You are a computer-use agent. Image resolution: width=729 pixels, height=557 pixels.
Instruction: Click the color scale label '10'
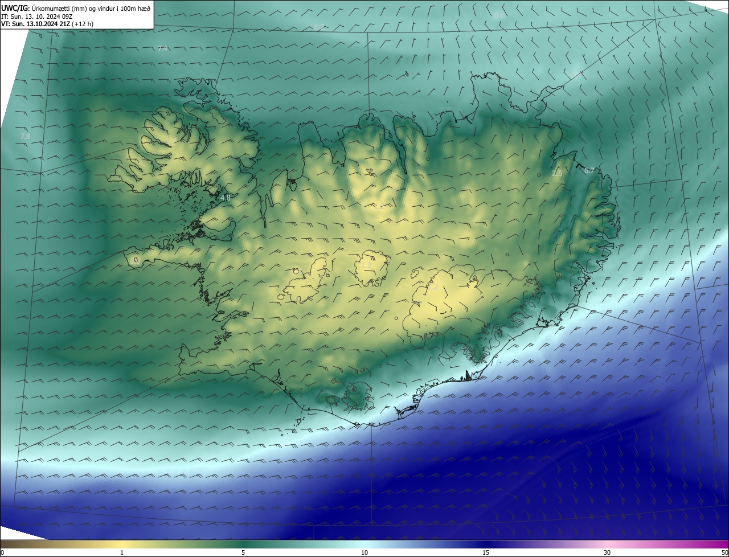pos(364,552)
